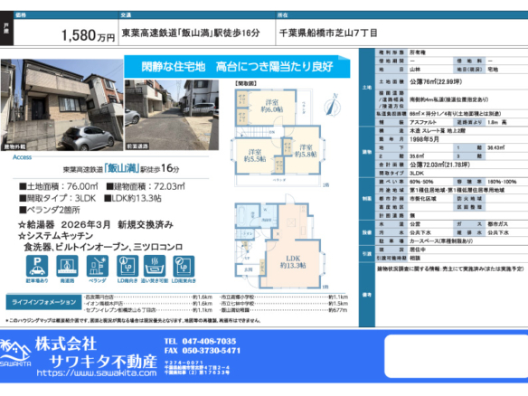Click the 千葉県船橋市芝山7丁目 address
The height and width of the screenshot is (396, 528).
coord(328,33)
